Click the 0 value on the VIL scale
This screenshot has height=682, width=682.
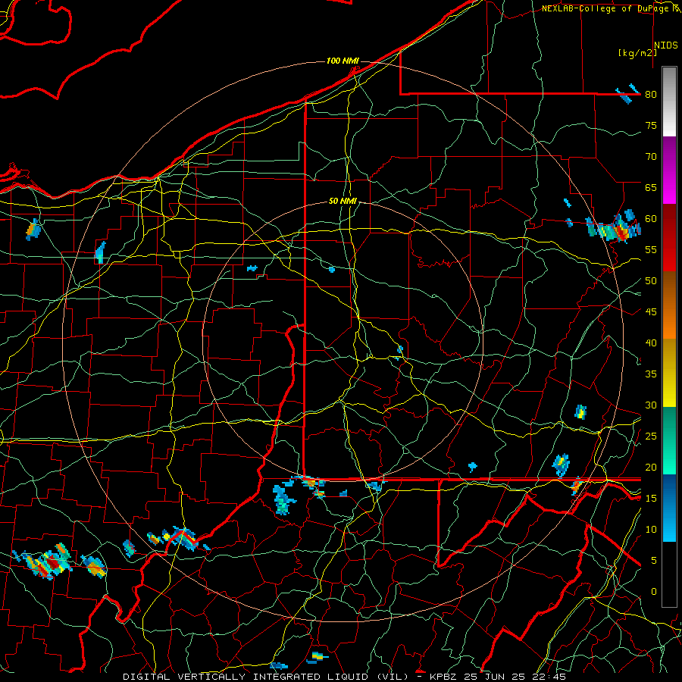point(653,592)
